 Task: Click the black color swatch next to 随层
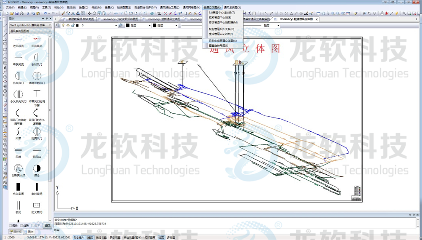(x=127, y=25)
